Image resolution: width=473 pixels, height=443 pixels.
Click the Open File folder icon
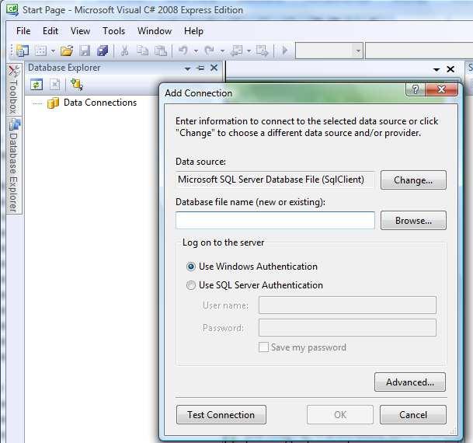[67, 51]
